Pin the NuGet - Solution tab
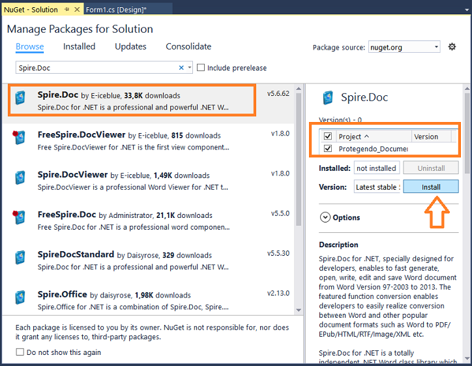Image resolution: width=472 pixels, height=366 pixels. pos(67,10)
